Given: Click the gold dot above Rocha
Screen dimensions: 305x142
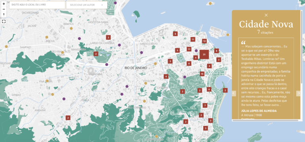Looking at the screenshot, I should (x=47, y=37).
